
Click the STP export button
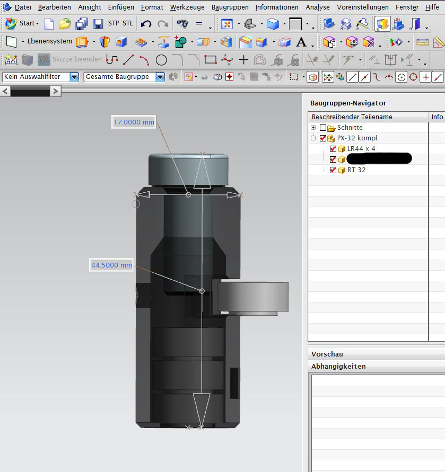tap(114, 23)
